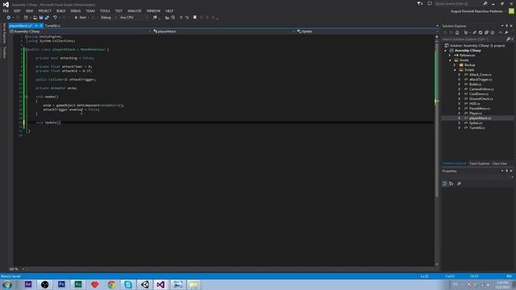Click the Solution Explorer Home icon

click(x=457, y=32)
